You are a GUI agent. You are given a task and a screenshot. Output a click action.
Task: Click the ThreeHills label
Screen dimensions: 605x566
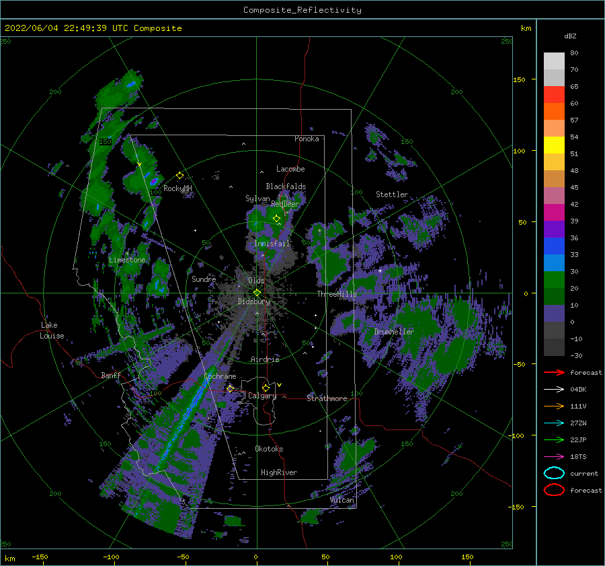[x=337, y=294]
